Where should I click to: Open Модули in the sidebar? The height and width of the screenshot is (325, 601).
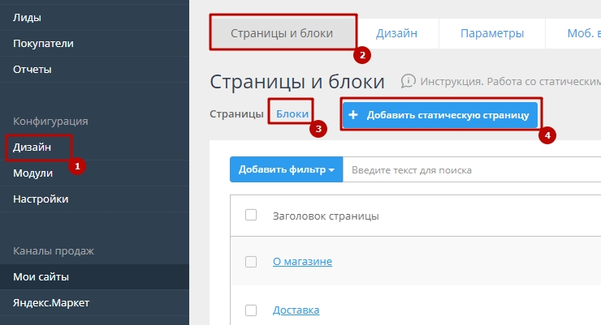click(x=33, y=173)
